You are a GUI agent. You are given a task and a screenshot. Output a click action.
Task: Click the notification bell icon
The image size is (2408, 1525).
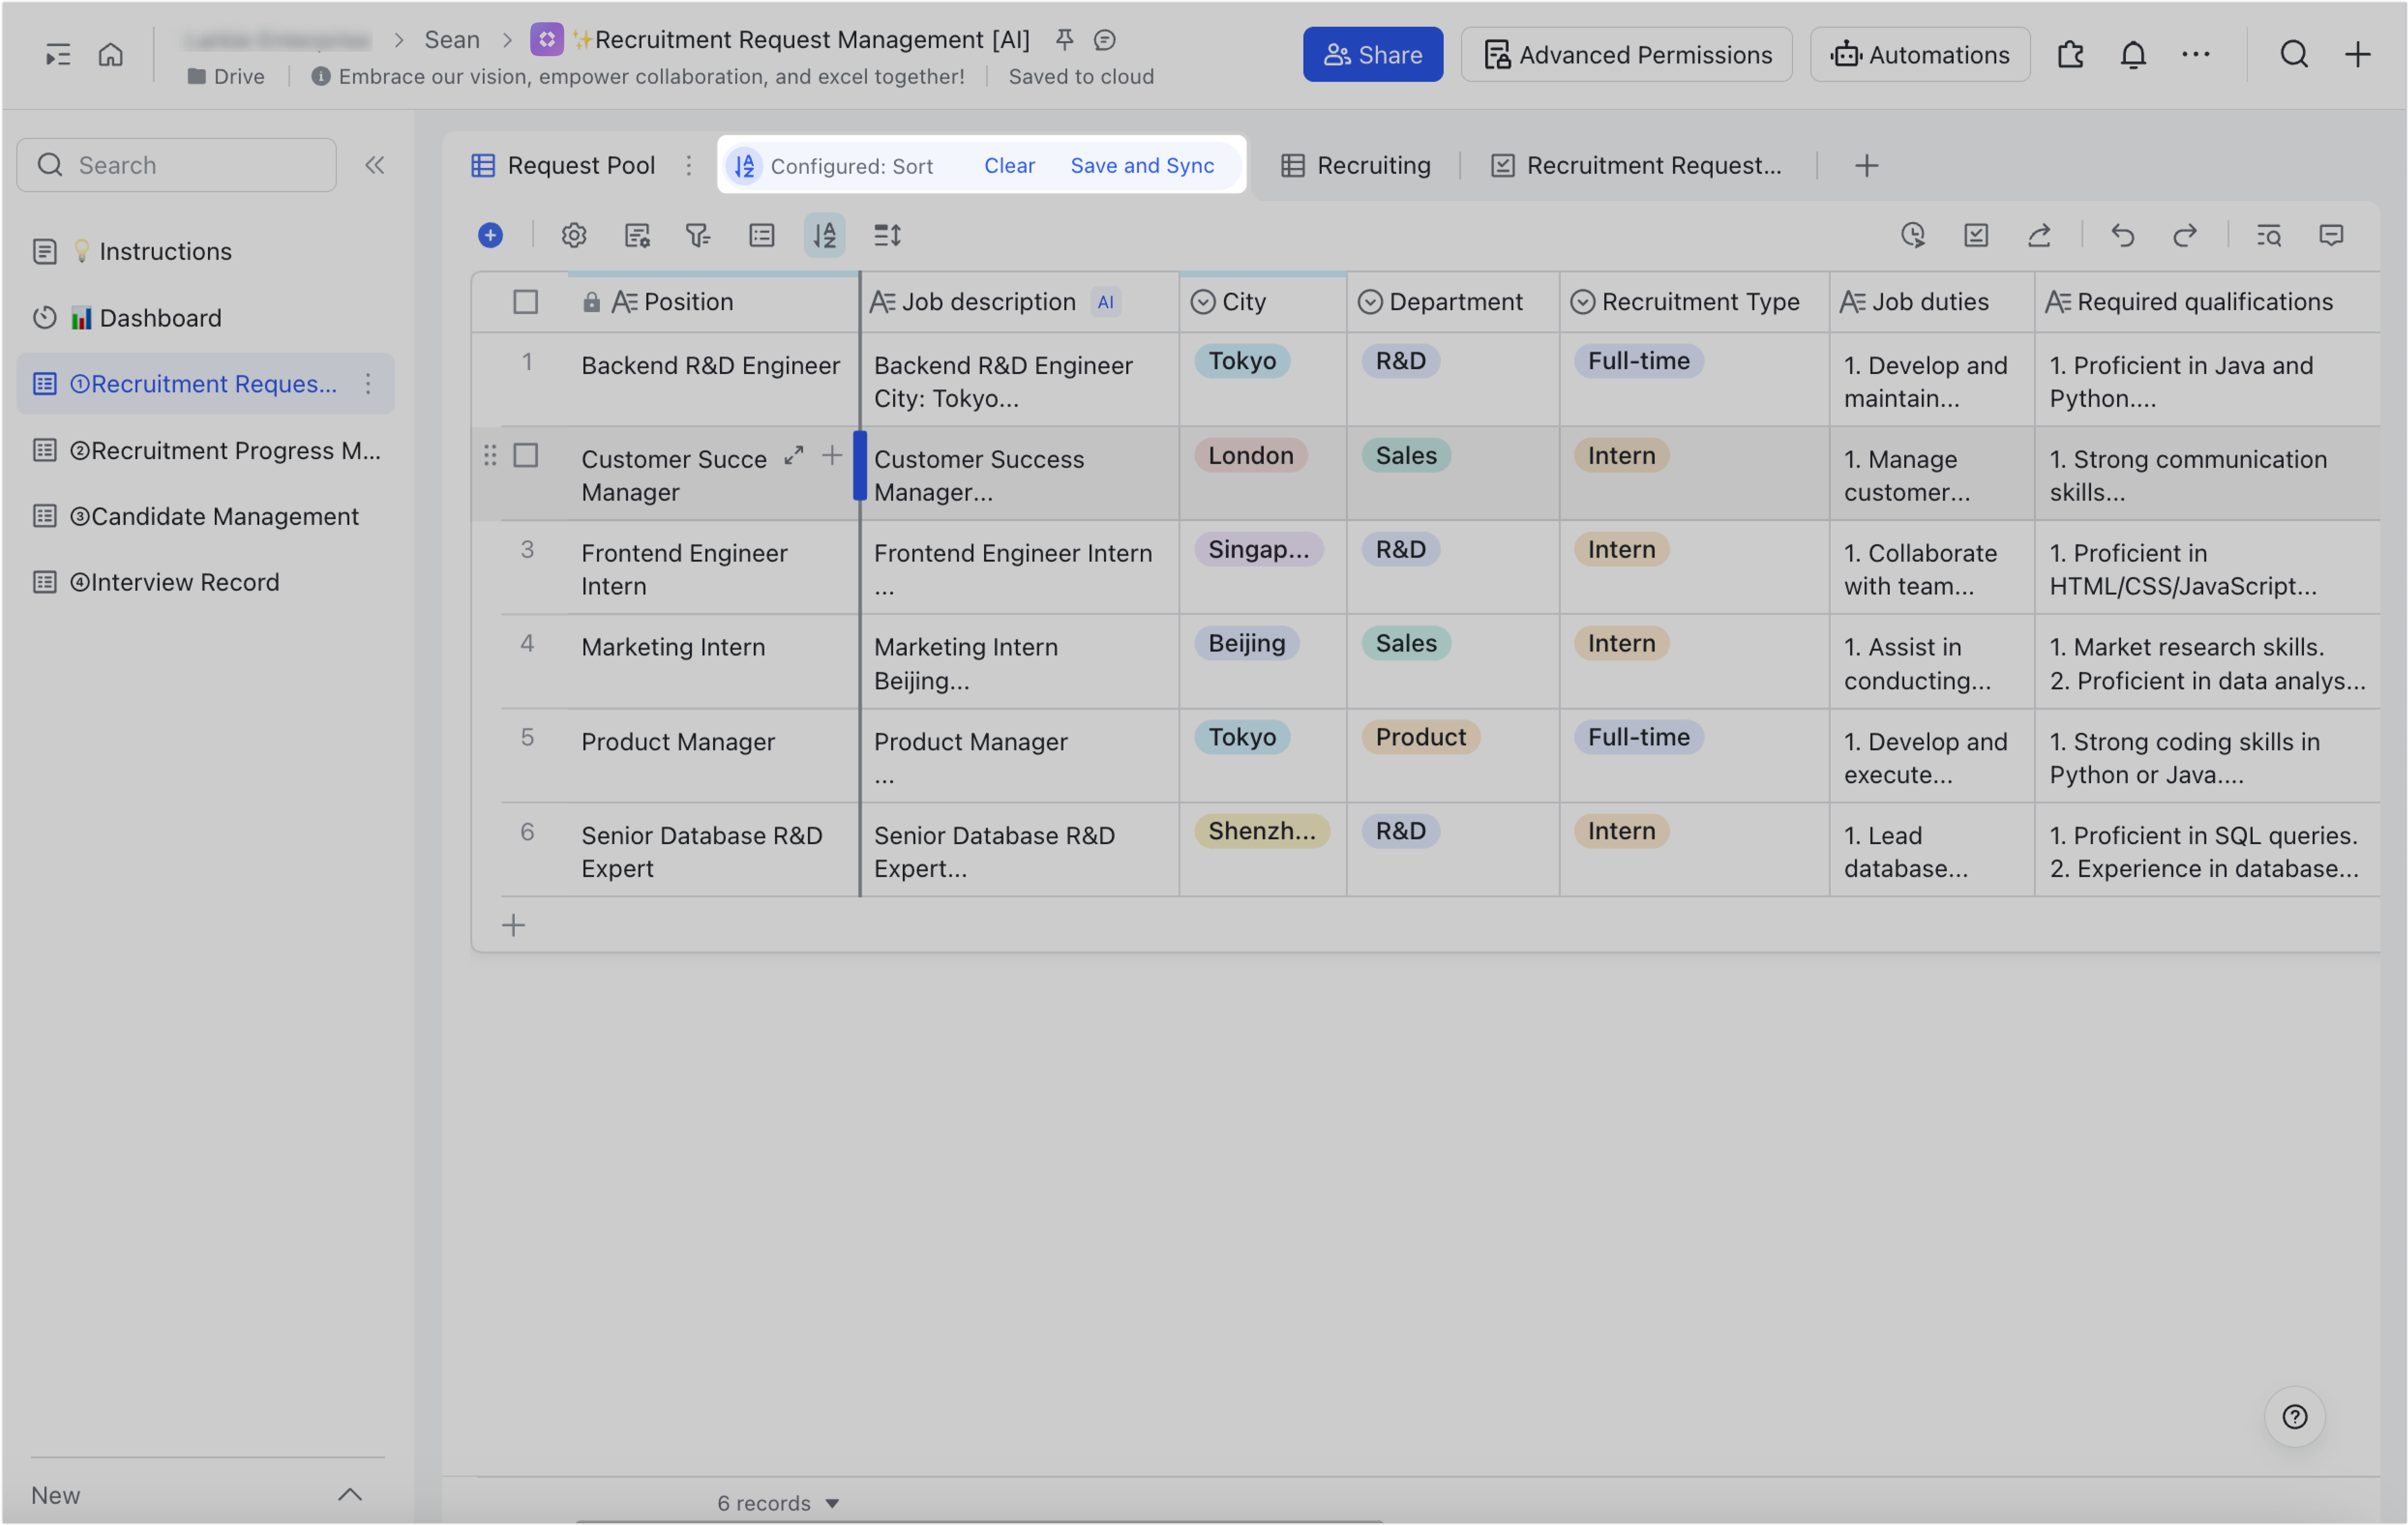(2133, 54)
